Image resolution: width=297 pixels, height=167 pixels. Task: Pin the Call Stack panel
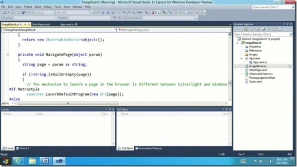point(226,109)
